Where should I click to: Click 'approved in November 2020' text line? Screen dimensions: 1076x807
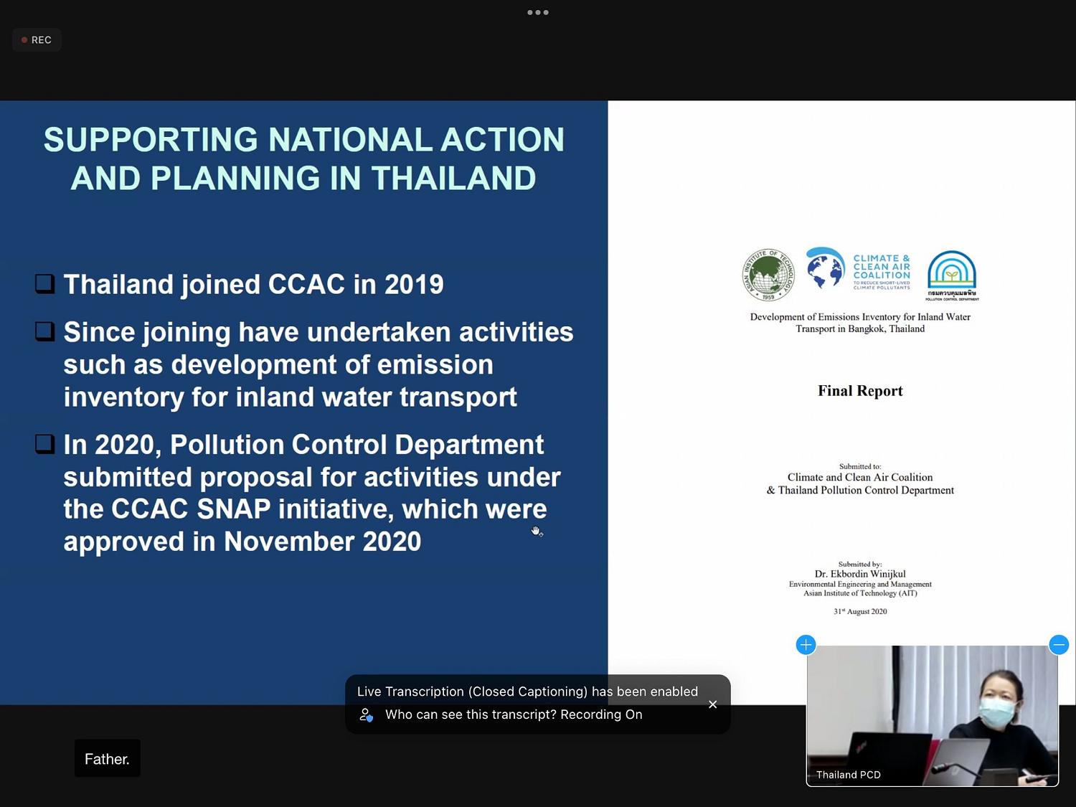coord(242,542)
